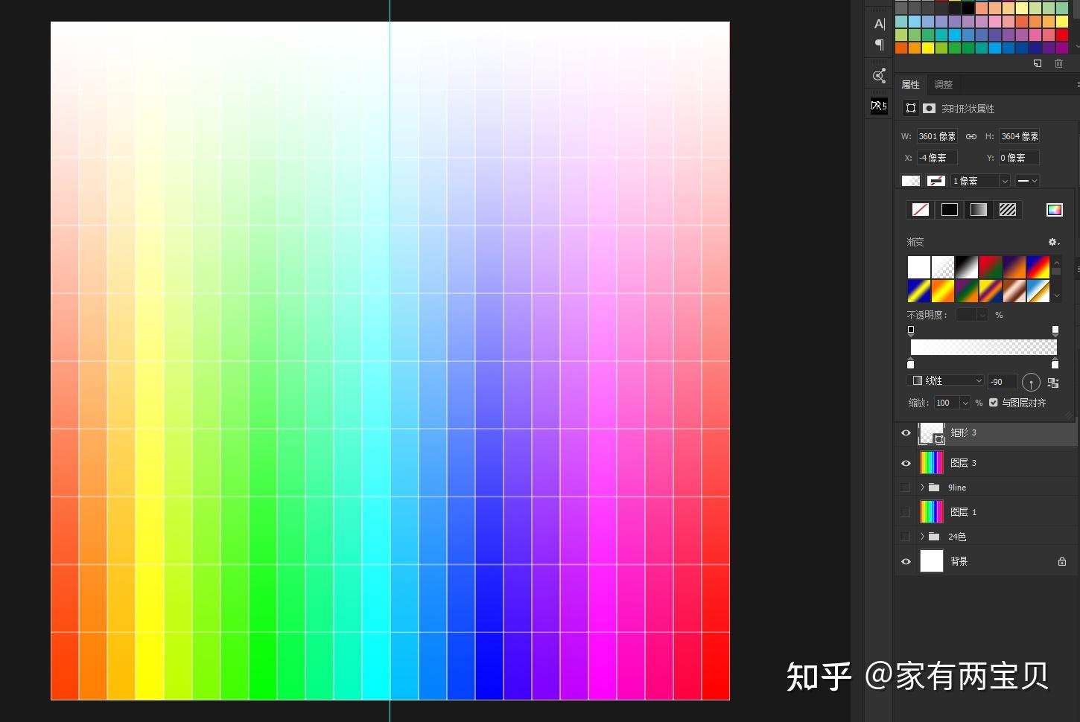Open the color picker rainbow icon
This screenshot has height=722, width=1080.
pyautogui.click(x=1054, y=210)
